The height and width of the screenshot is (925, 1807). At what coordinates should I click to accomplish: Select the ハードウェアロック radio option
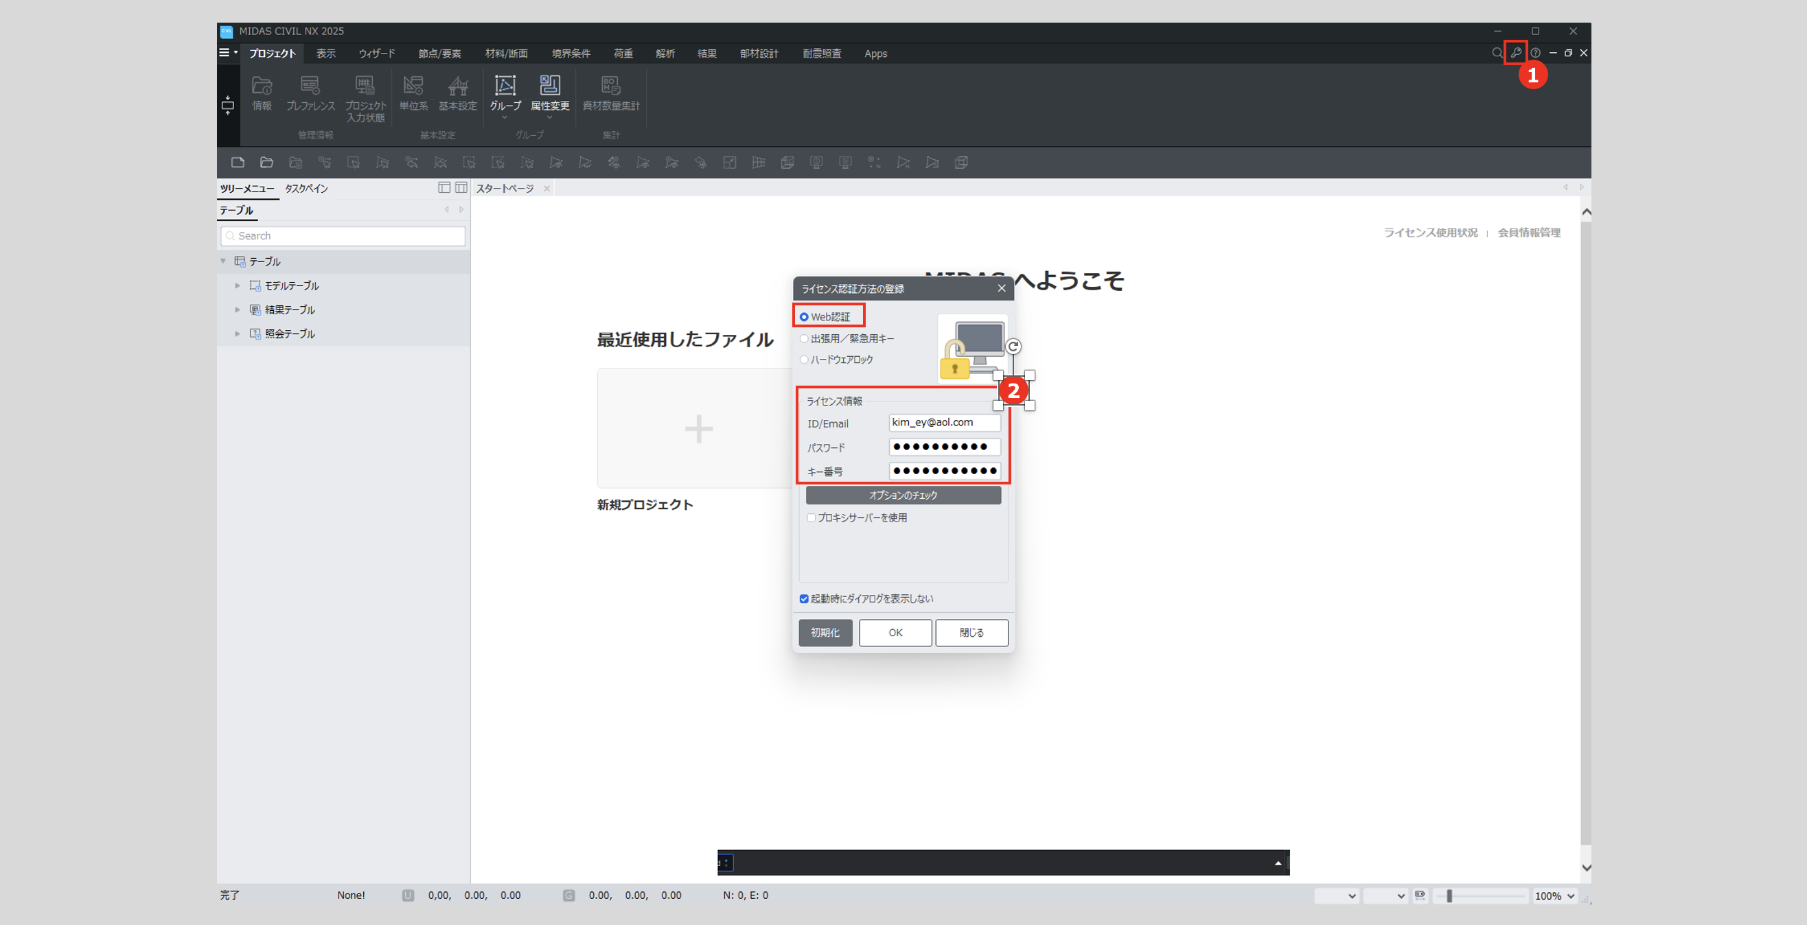pyautogui.click(x=804, y=360)
